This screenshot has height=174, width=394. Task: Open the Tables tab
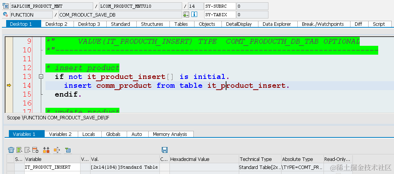point(181,24)
